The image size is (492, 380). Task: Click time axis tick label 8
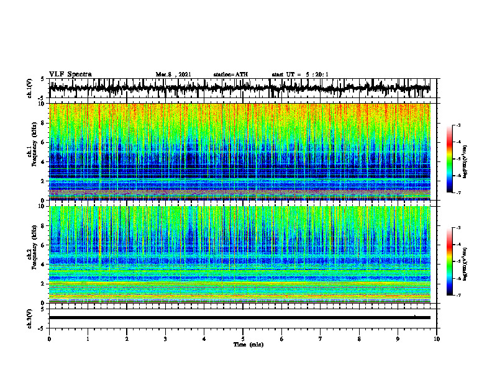359,339
